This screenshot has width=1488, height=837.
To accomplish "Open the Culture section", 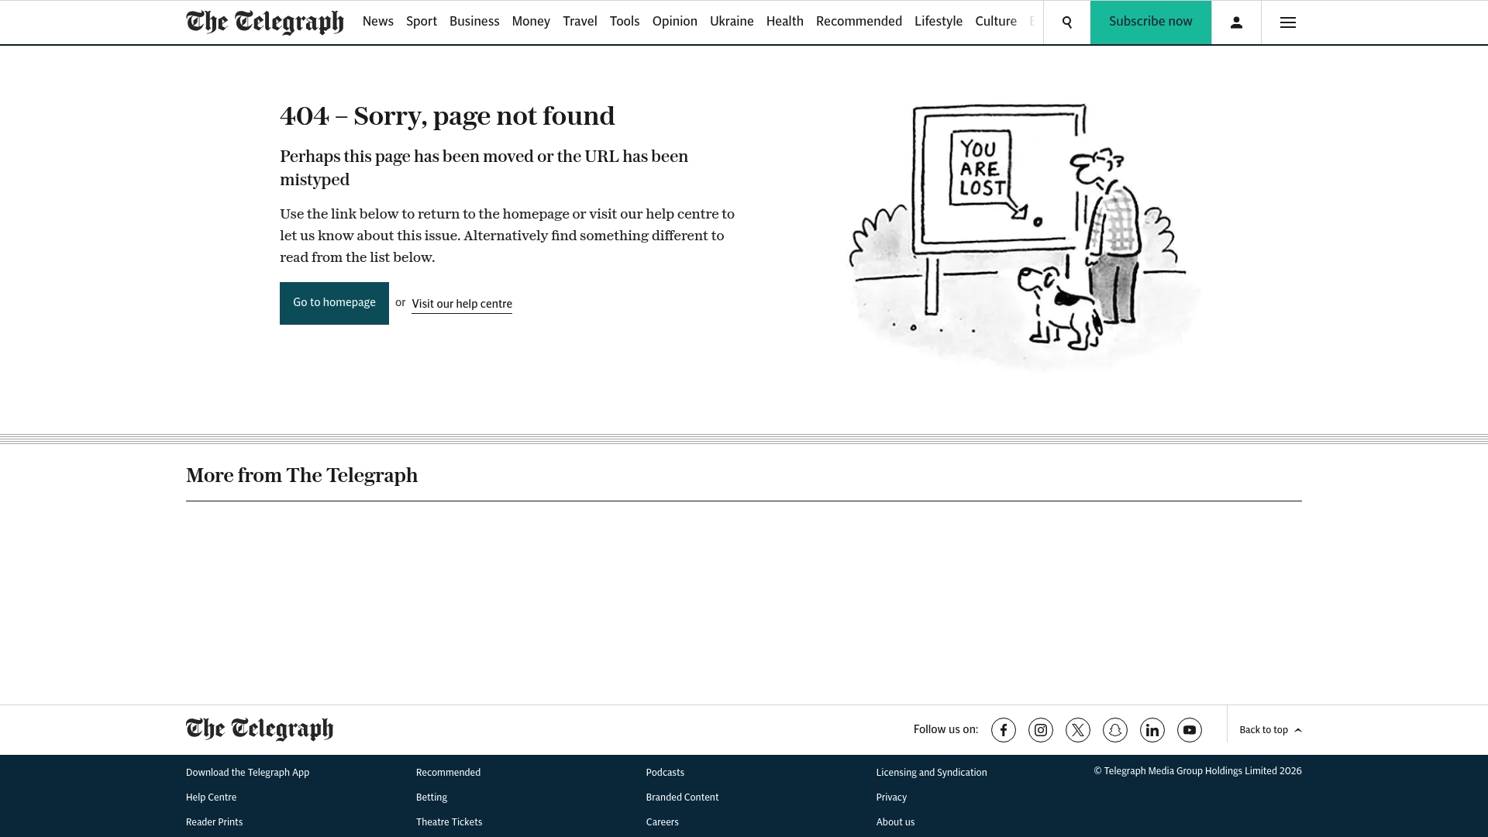I will [x=996, y=22].
